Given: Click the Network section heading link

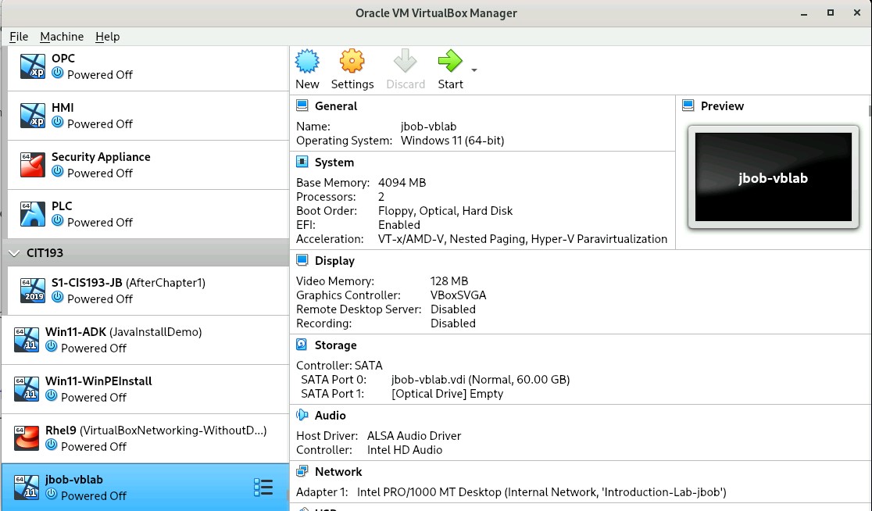Looking at the screenshot, I should (338, 472).
